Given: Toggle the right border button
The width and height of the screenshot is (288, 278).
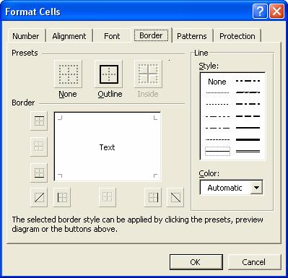Looking at the screenshot, I should click(x=153, y=197).
